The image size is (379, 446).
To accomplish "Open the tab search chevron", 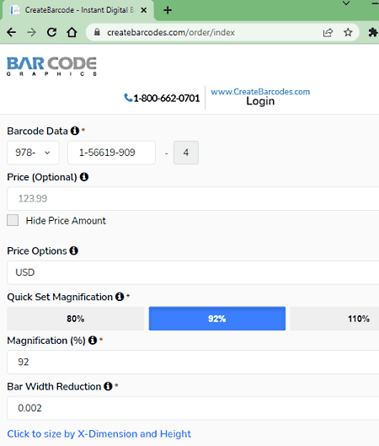I will [346, 3].
